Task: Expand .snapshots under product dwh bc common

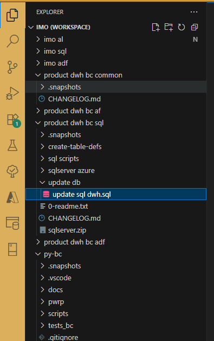Action: pyautogui.click(x=42, y=87)
